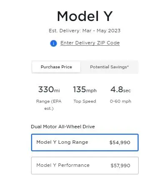This screenshot has height=184, width=168.
Task: Select the Model Y Performance option
Action: [x=85, y=166]
